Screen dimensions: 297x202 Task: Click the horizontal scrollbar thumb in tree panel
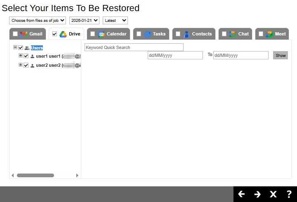coord(35,175)
